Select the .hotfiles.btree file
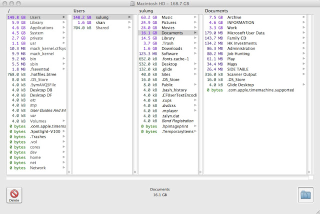Viewport: 320px width, 214px height. (36, 74)
